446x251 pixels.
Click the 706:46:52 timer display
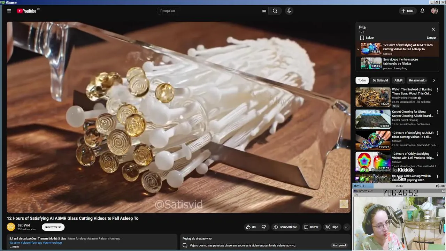point(400,193)
